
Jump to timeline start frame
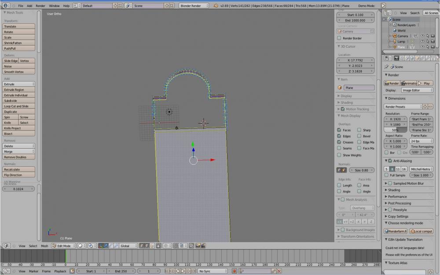[168, 271]
